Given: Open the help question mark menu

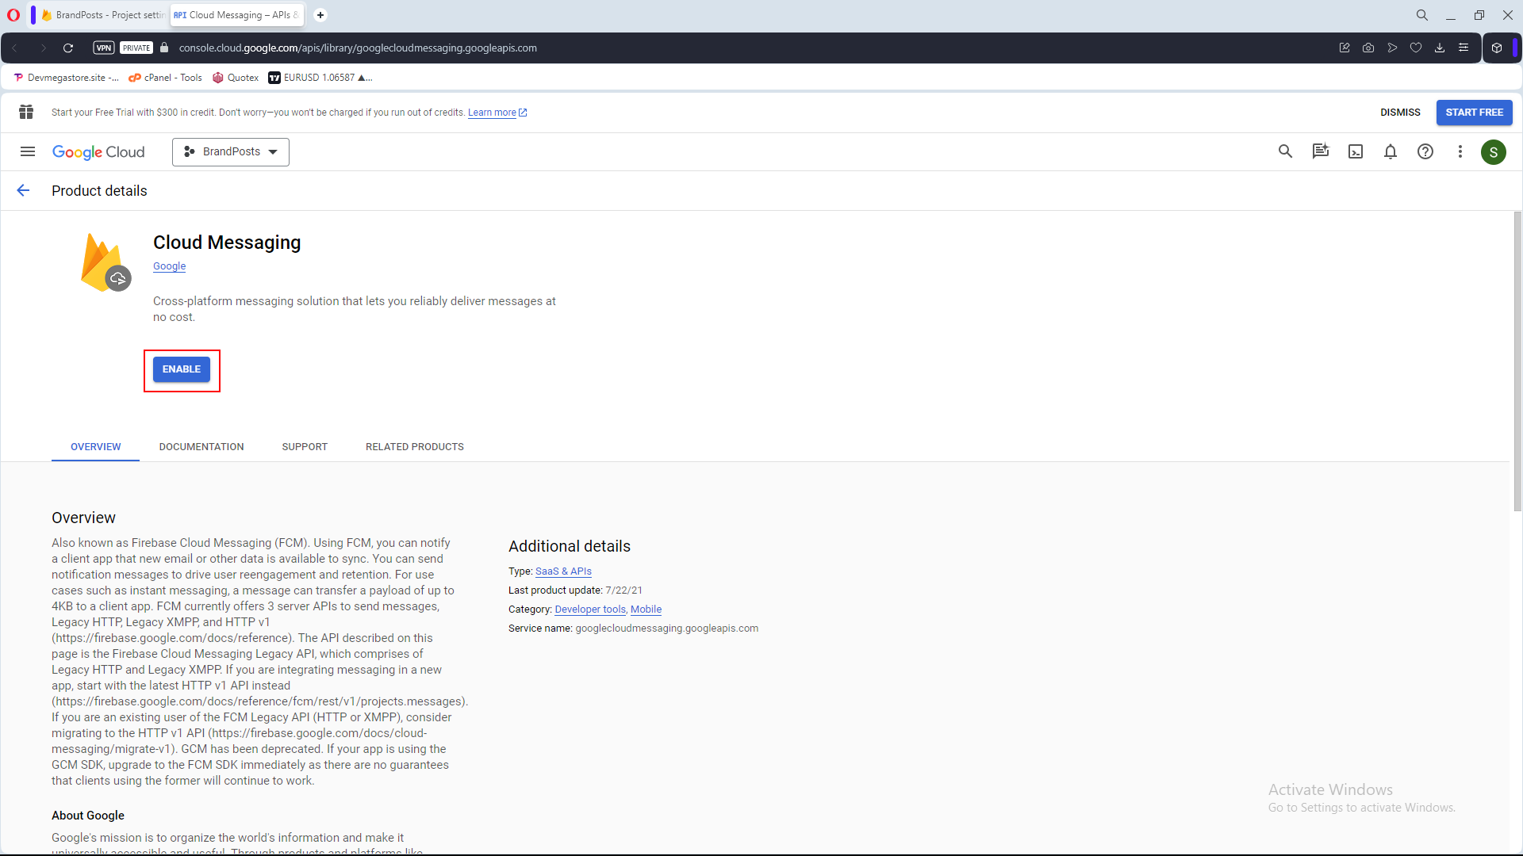Looking at the screenshot, I should [x=1425, y=151].
